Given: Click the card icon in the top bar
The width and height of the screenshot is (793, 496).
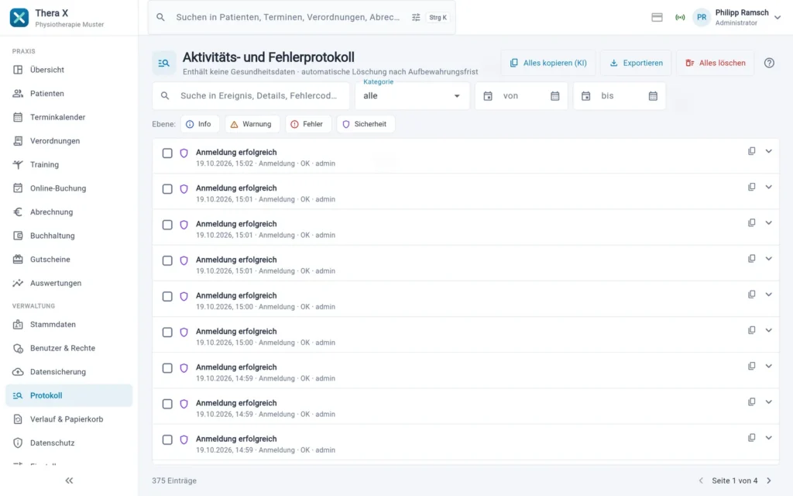Looking at the screenshot, I should click(657, 17).
